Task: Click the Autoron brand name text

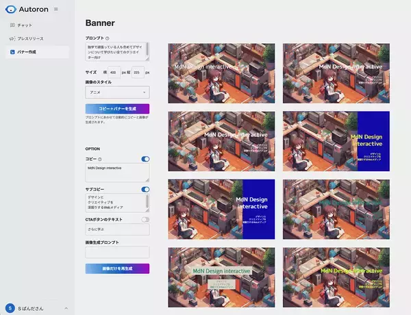Action: point(34,9)
